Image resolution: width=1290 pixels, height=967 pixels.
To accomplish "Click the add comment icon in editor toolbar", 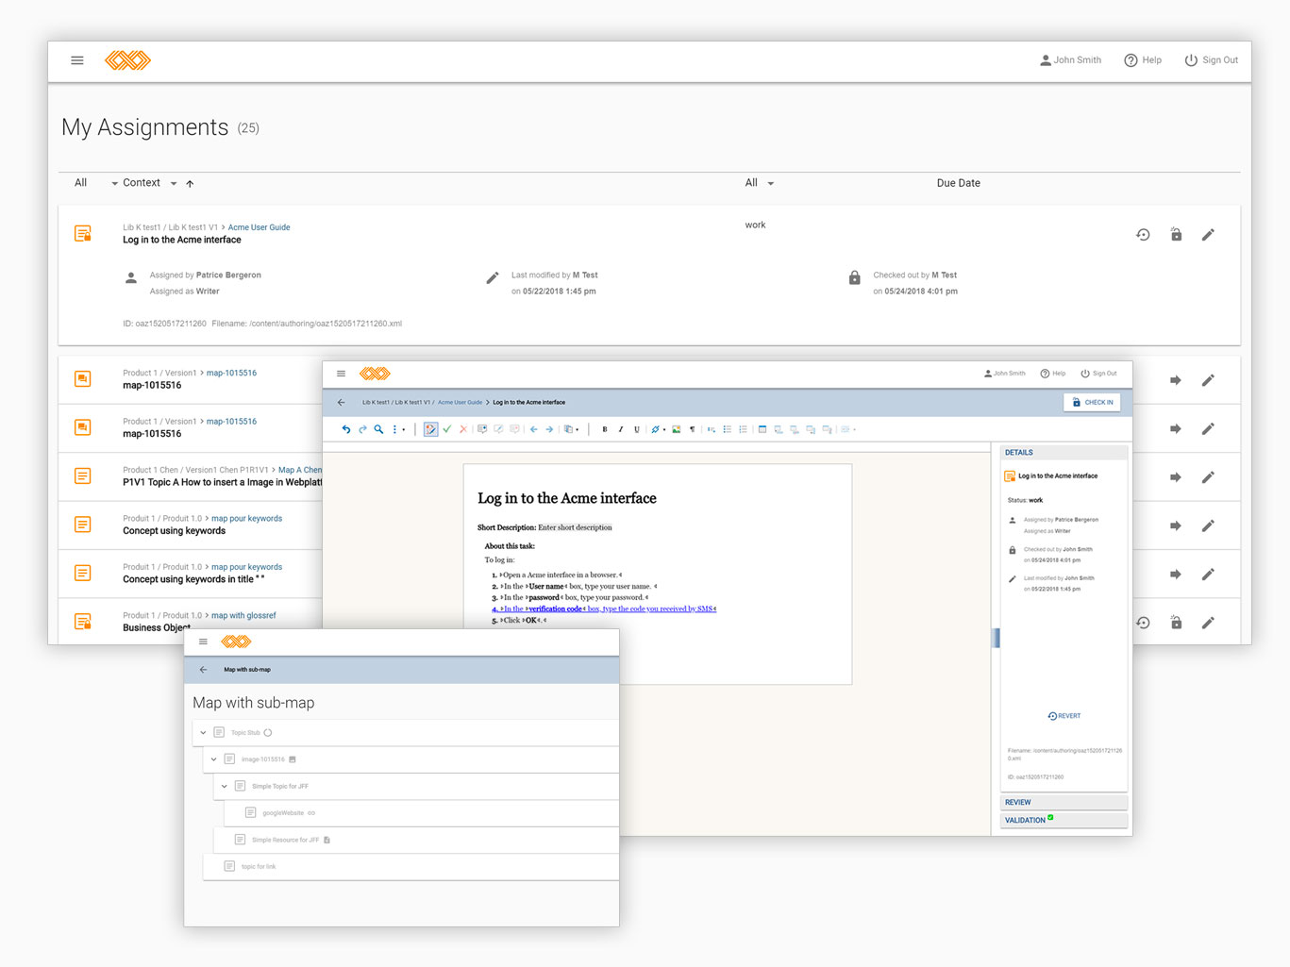I will tap(482, 429).
